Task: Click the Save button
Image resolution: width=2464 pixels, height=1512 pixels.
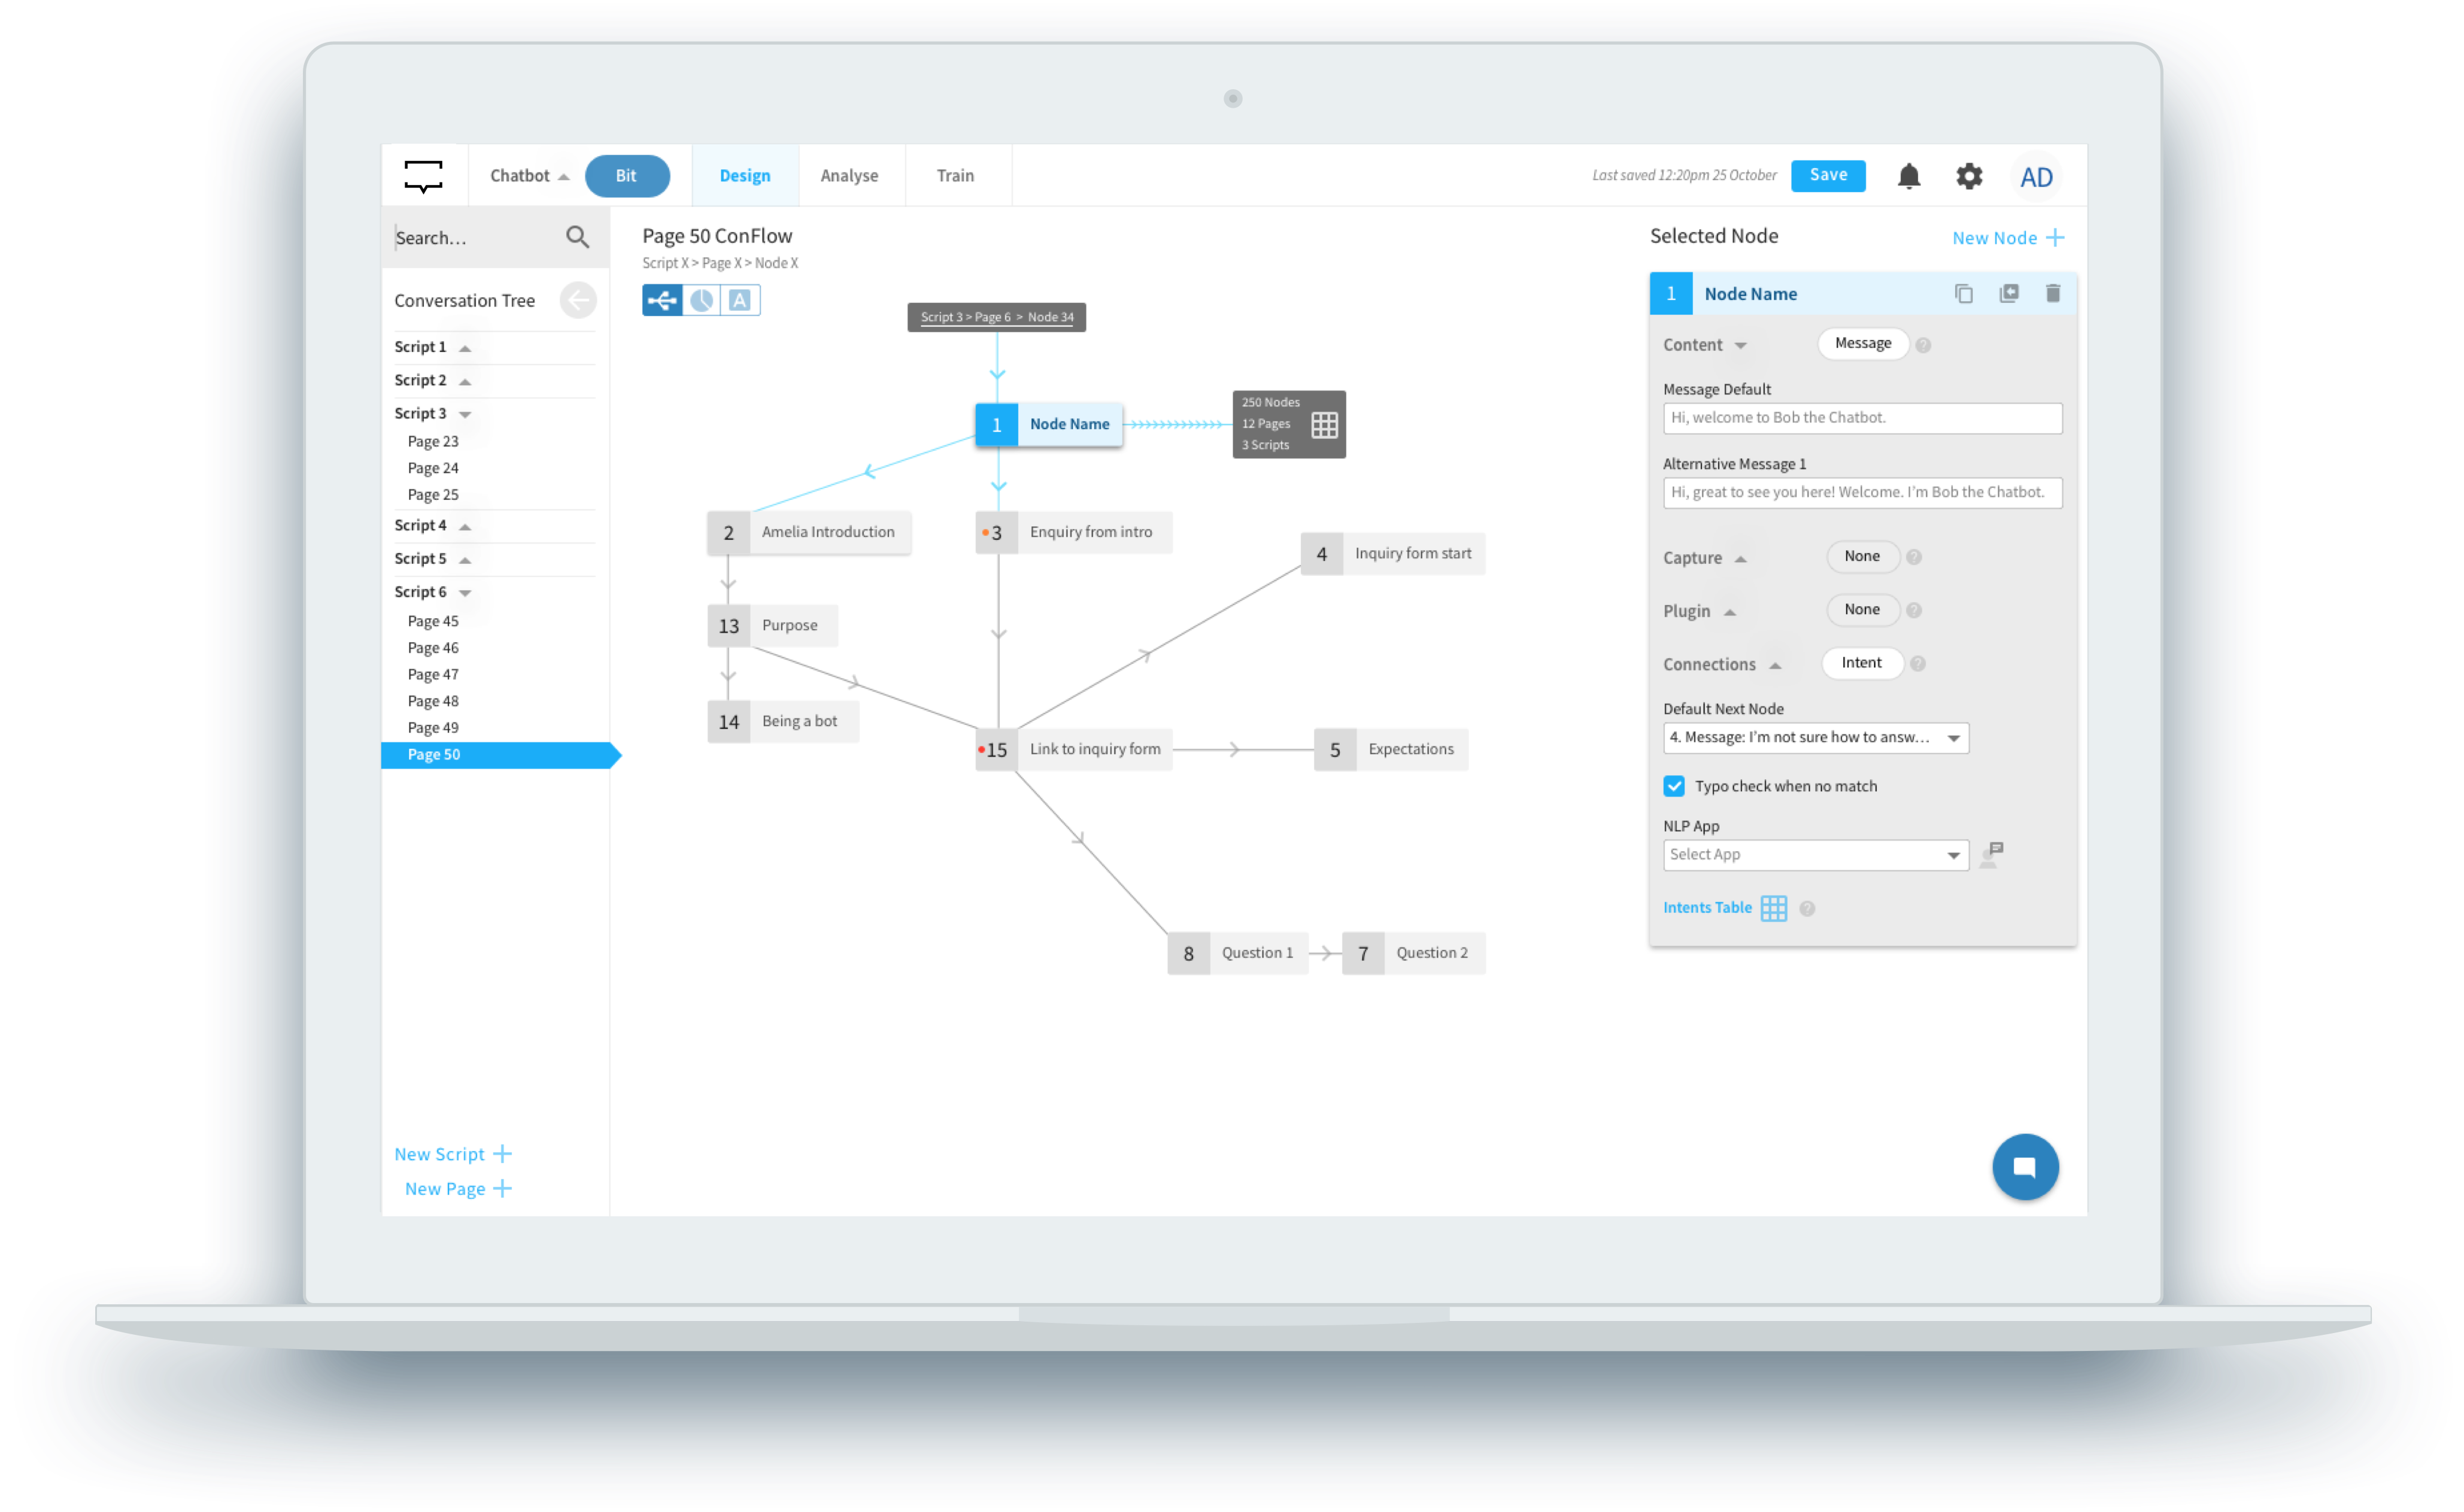Action: 1828,175
